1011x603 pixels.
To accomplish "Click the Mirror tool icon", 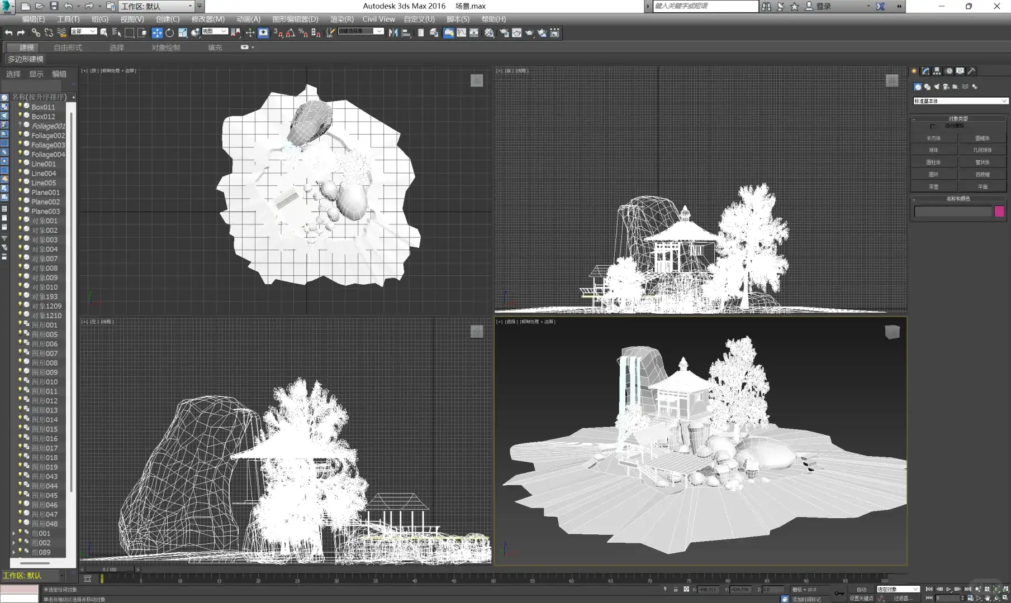I will tap(393, 33).
